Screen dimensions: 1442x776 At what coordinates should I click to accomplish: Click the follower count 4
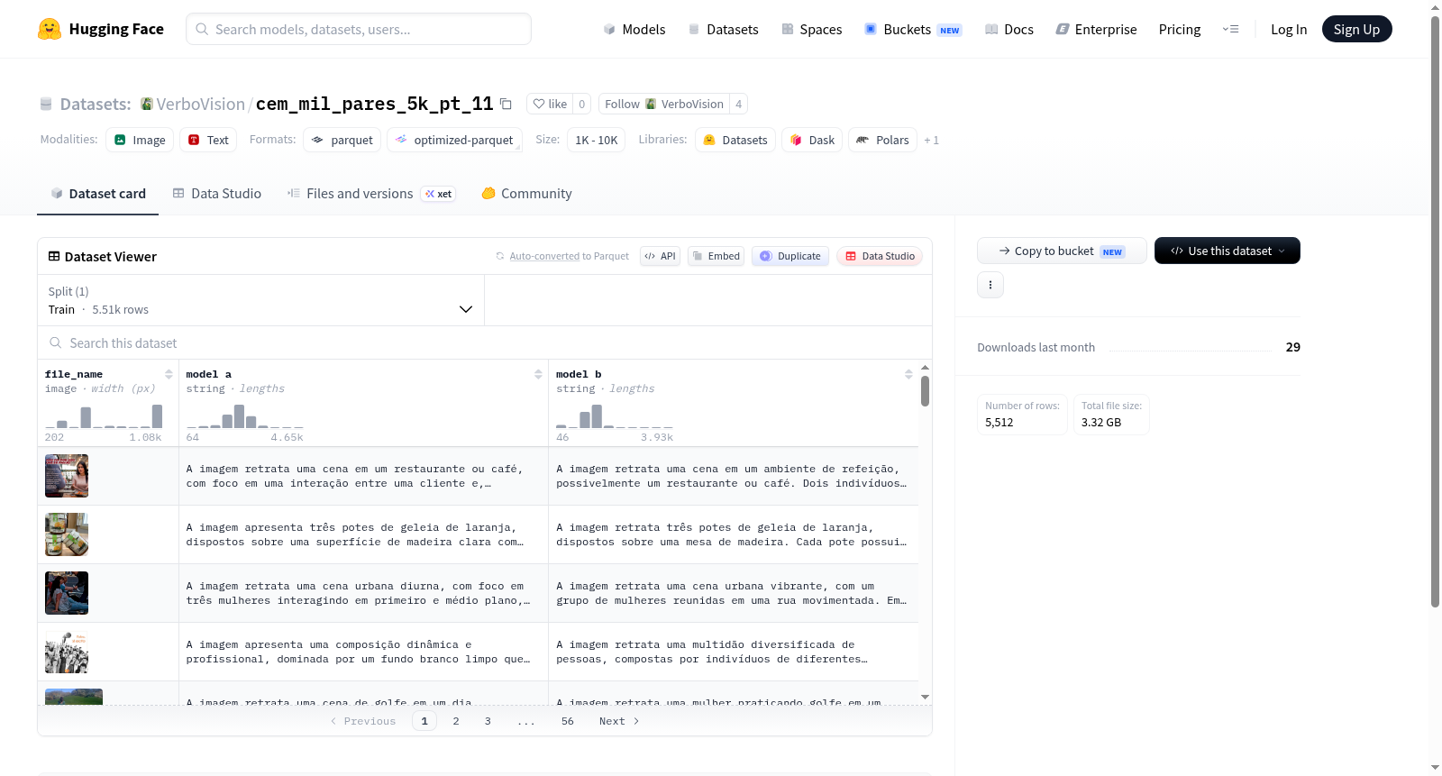(739, 104)
